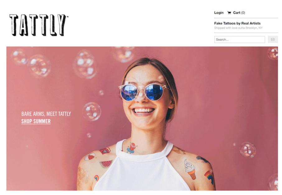Click the GO search button
This screenshot has height=195, width=282.
pos(273,39)
